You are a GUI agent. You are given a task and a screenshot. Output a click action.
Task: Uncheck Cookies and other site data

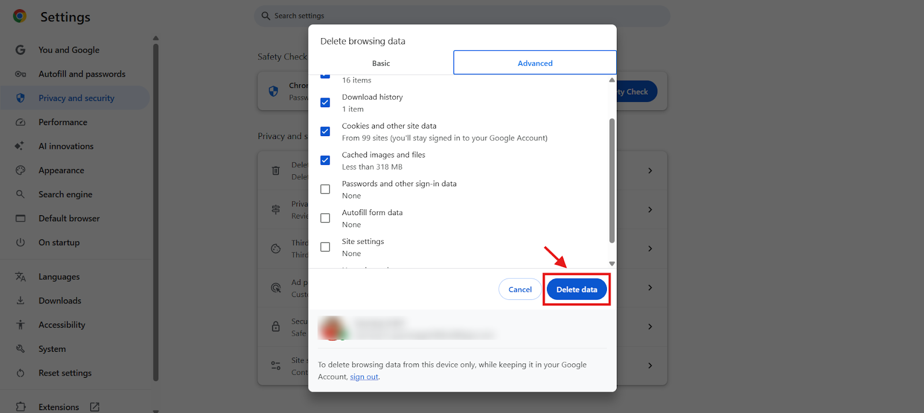click(325, 132)
